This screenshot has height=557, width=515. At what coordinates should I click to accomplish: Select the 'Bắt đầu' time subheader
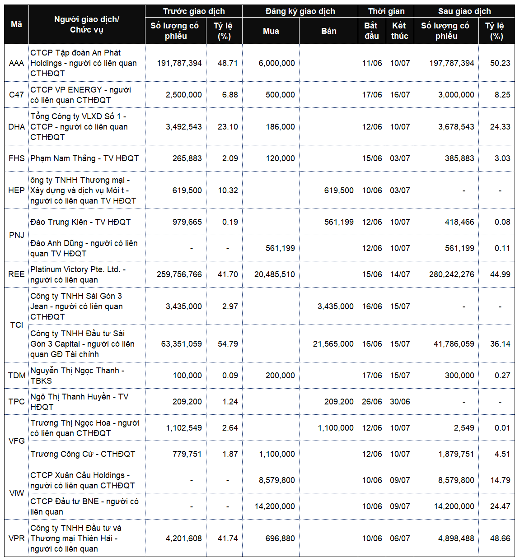(371, 31)
